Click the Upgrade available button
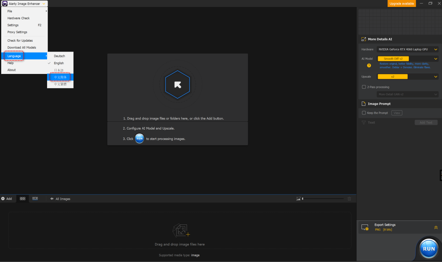Image resolution: width=442 pixels, height=262 pixels. pyautogui.click(x=401, y=4)
